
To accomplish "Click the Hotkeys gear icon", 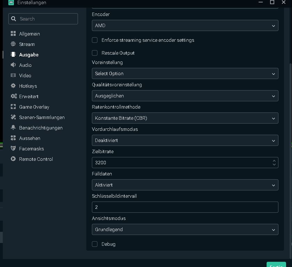I will tap(13, 86).
